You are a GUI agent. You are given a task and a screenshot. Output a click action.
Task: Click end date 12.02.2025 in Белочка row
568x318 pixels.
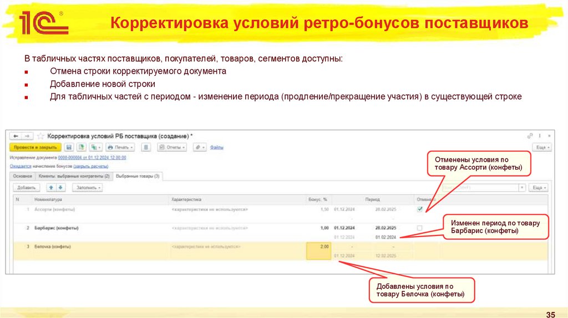click(386, 256)
